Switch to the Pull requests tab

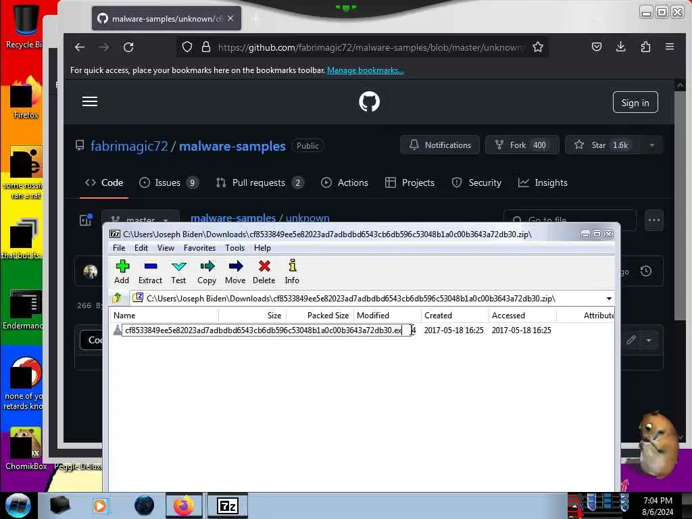(x=259, y=182)
